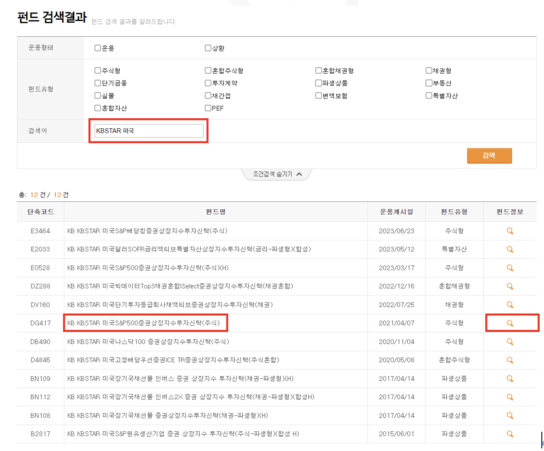544x451 pixels.
Task: Click short code E3464
Action: [40, 231]
